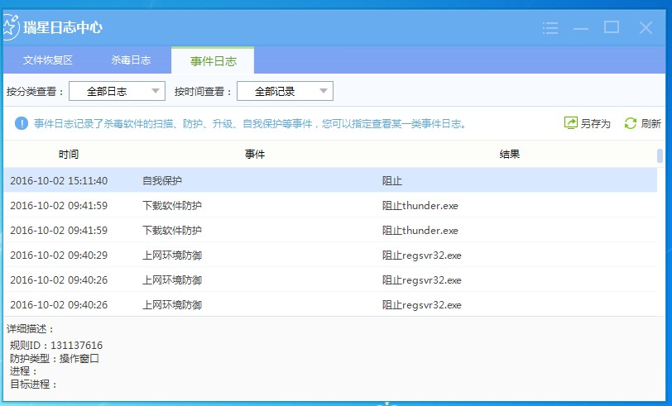Click the 按分类查看 label
Image resolution: width=672 pixels, height=406 pixels.
pos(35,91)
